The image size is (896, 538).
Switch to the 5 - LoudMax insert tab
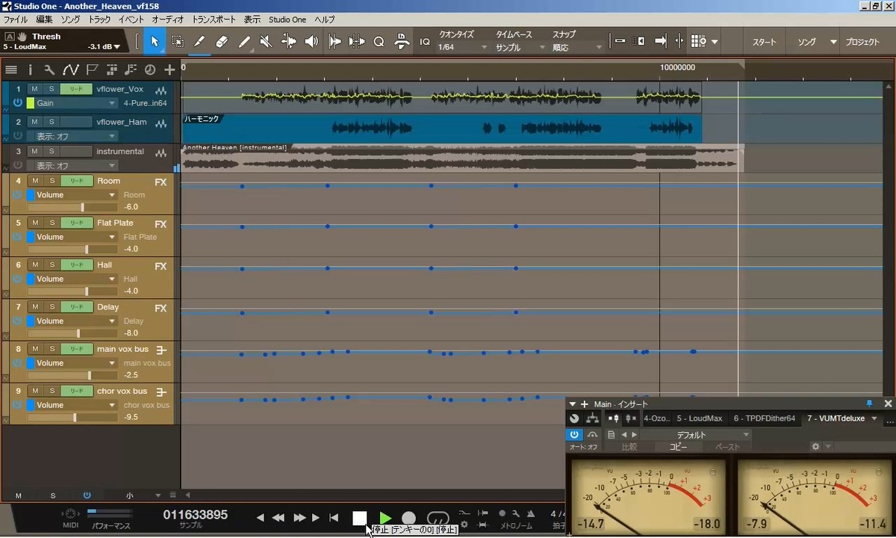[x=700, y=418]
